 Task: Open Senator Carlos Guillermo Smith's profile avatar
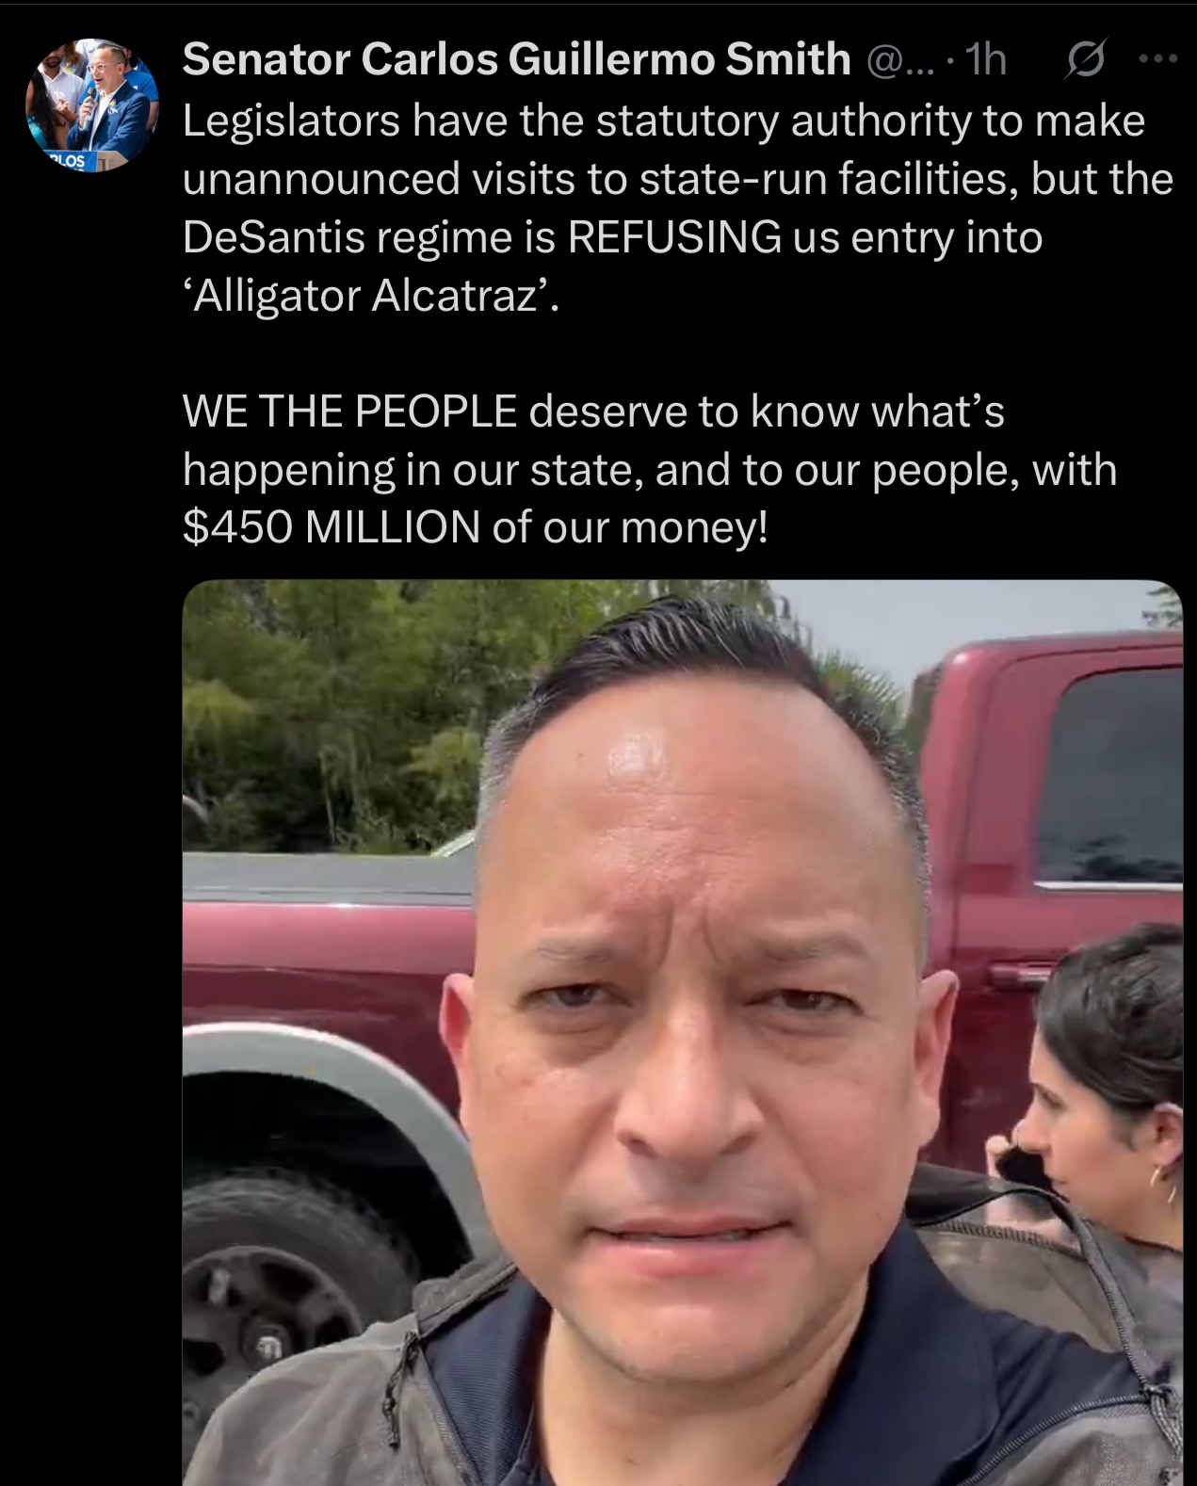coord(92,105)
